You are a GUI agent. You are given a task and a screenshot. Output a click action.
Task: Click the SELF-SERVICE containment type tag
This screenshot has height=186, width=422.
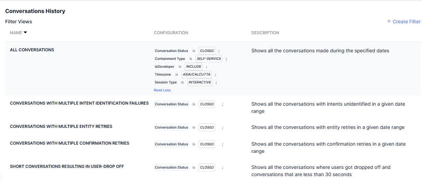(209, 59)
